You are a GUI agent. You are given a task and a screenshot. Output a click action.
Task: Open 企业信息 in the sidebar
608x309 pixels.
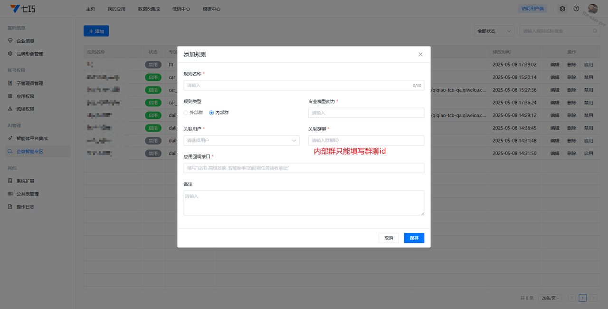point(25,41)
